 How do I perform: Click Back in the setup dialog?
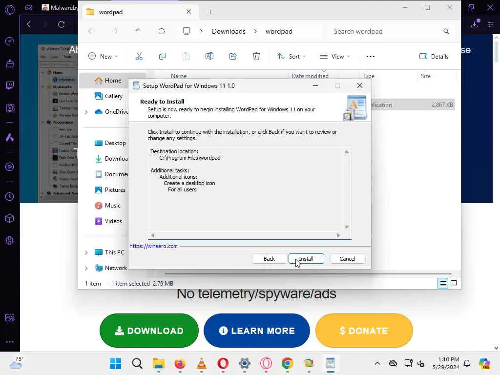click(269, 259)
